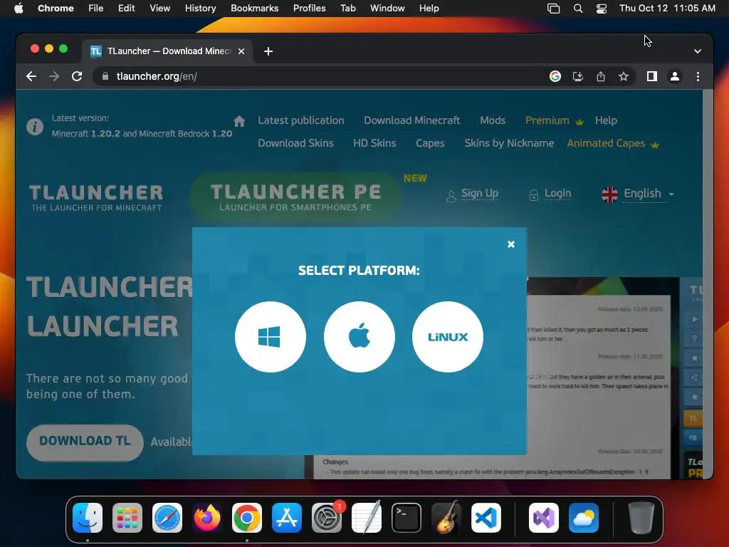The height and width of the screenshot is (547, 729).
Task: Launch Firefox from the dock
Action: pyautogui.click(x=207, y=518)
